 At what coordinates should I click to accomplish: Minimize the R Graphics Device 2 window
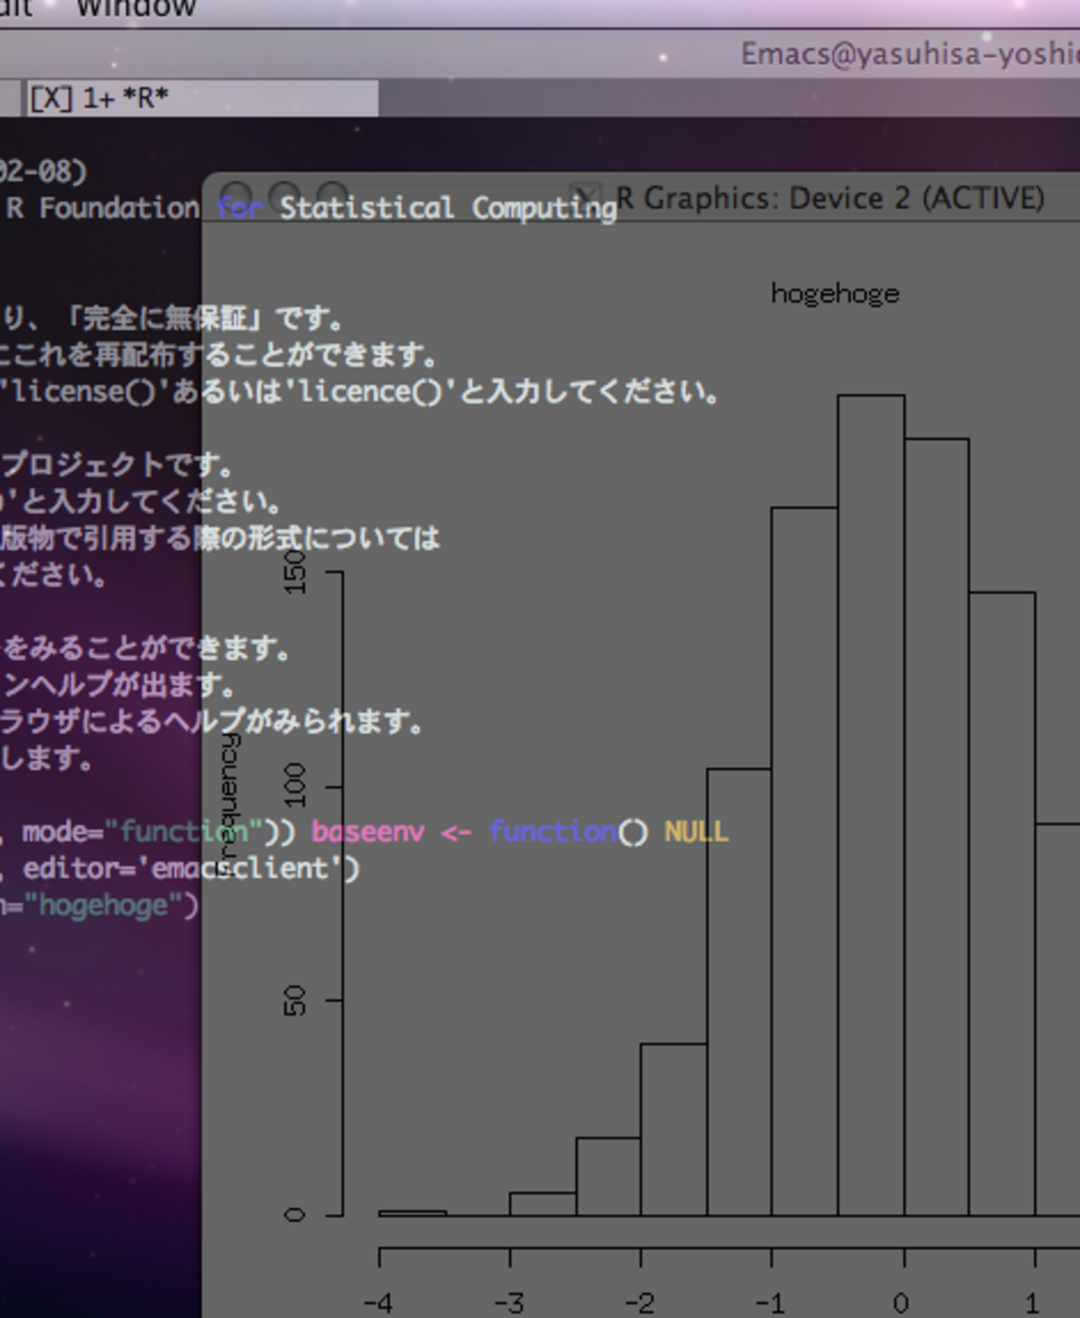(x=285, y=198)
